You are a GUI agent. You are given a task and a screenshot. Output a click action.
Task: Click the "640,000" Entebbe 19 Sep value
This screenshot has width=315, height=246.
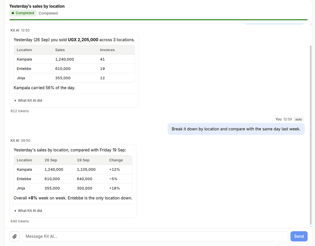[x=85, y=179]
